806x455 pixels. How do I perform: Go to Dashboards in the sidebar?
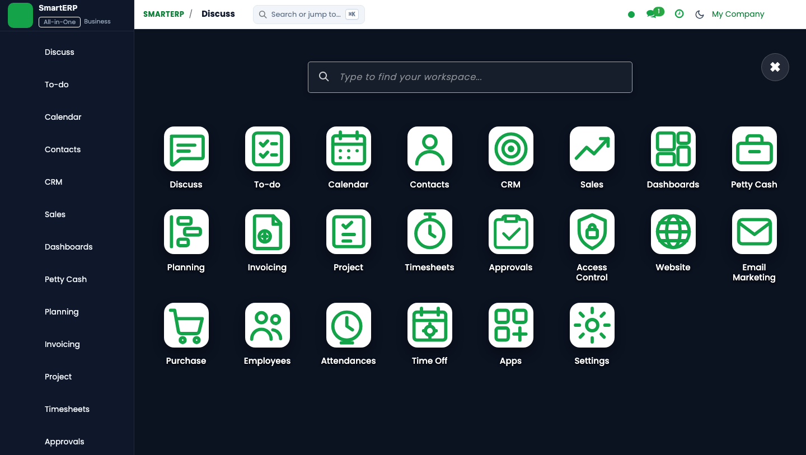coord(69,247)
